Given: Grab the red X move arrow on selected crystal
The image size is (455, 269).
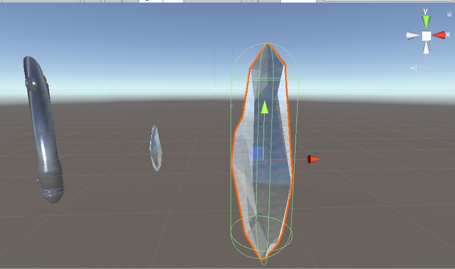Looking at the screenshot, I should 314,159.
